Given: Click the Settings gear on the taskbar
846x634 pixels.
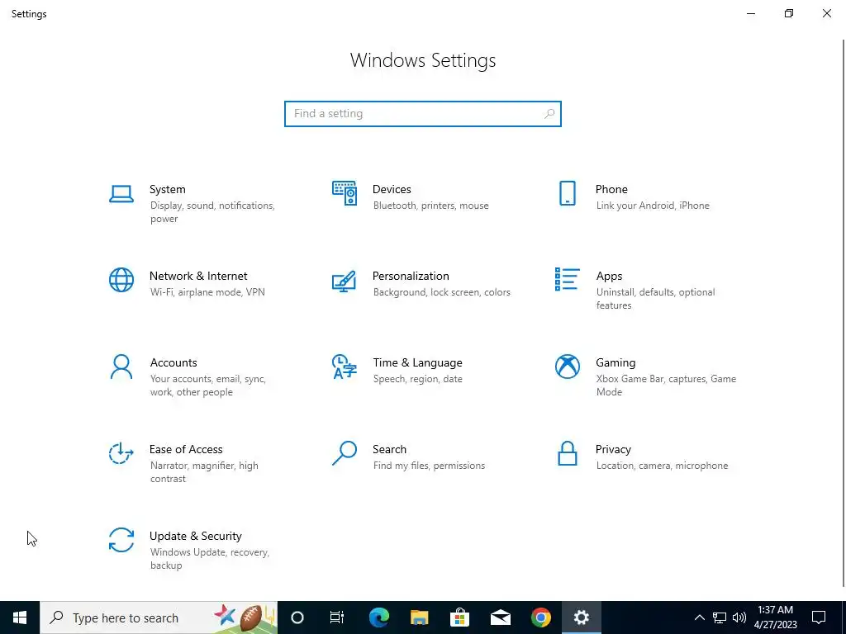Looking at the screenshot, I should click(x=581, y=617).
